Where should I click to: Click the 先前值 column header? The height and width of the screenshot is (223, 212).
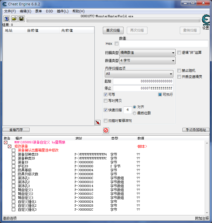tap(77, 30)
